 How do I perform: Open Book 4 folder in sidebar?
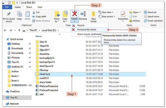[13, 81]
